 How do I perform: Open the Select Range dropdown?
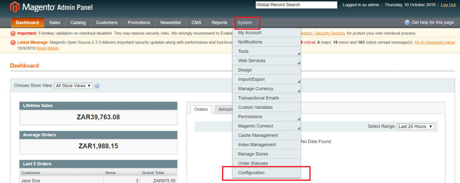coord(416,126)
